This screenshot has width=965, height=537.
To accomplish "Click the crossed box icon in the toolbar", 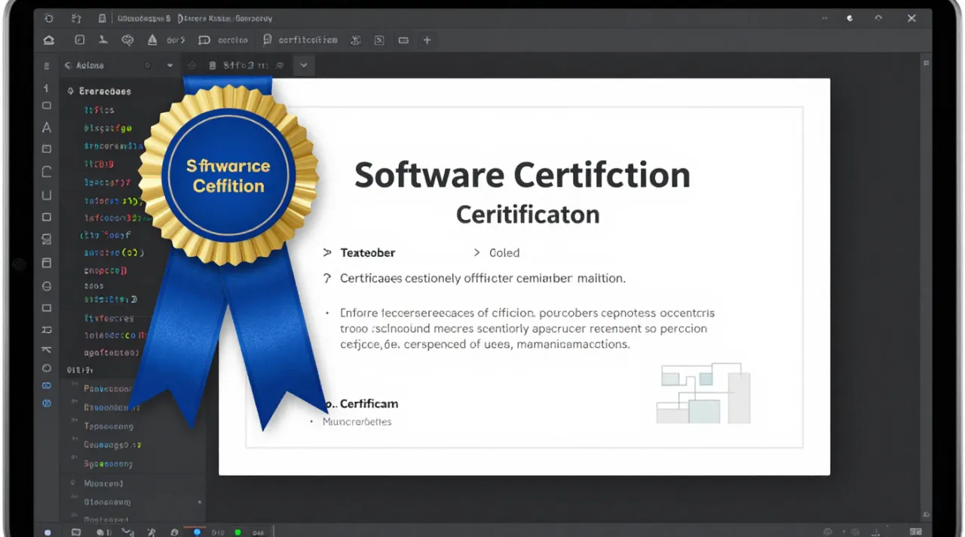I will click(x=379, y=40).
